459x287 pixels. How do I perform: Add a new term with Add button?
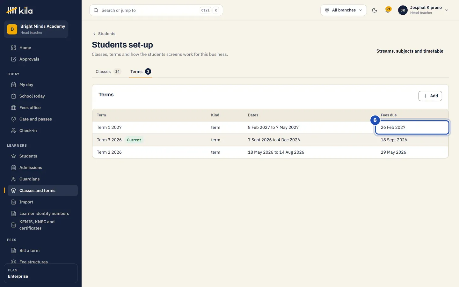[430, 96]
